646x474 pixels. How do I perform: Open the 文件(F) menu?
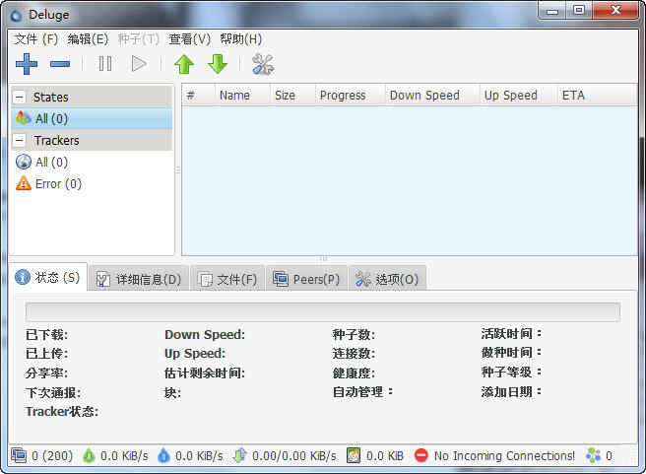click(x=36, y=39)
